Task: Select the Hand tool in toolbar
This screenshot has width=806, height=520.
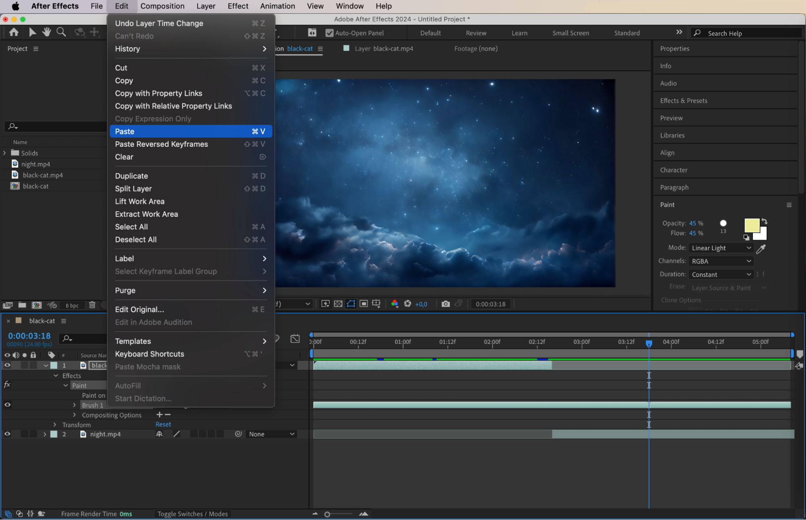Action: point(47,32)
